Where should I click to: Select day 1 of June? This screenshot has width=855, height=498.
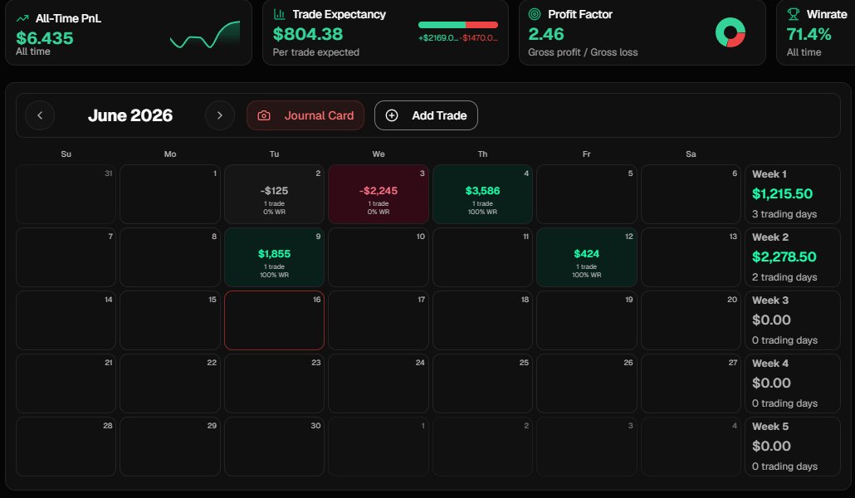click(170, 194)
